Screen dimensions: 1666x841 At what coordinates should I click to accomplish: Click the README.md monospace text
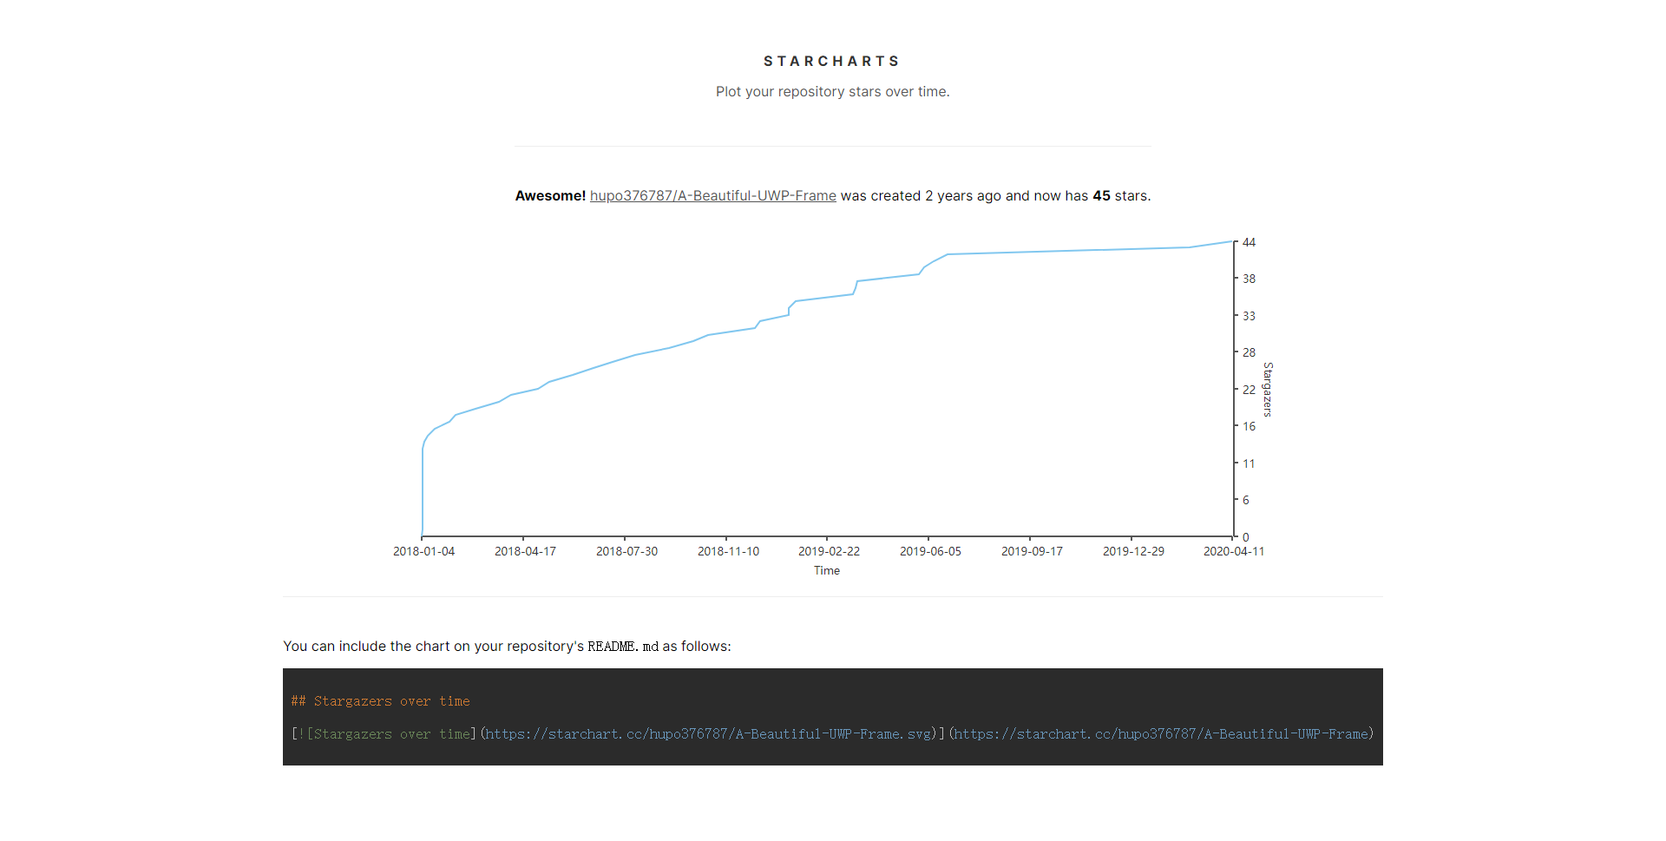[x=623, y=647]
